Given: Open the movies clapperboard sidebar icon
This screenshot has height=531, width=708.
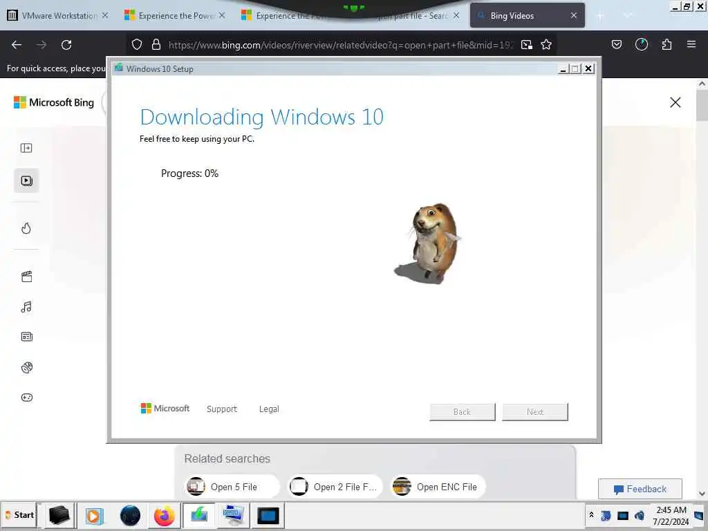Looking at the screenshot, I should point(27,277).
